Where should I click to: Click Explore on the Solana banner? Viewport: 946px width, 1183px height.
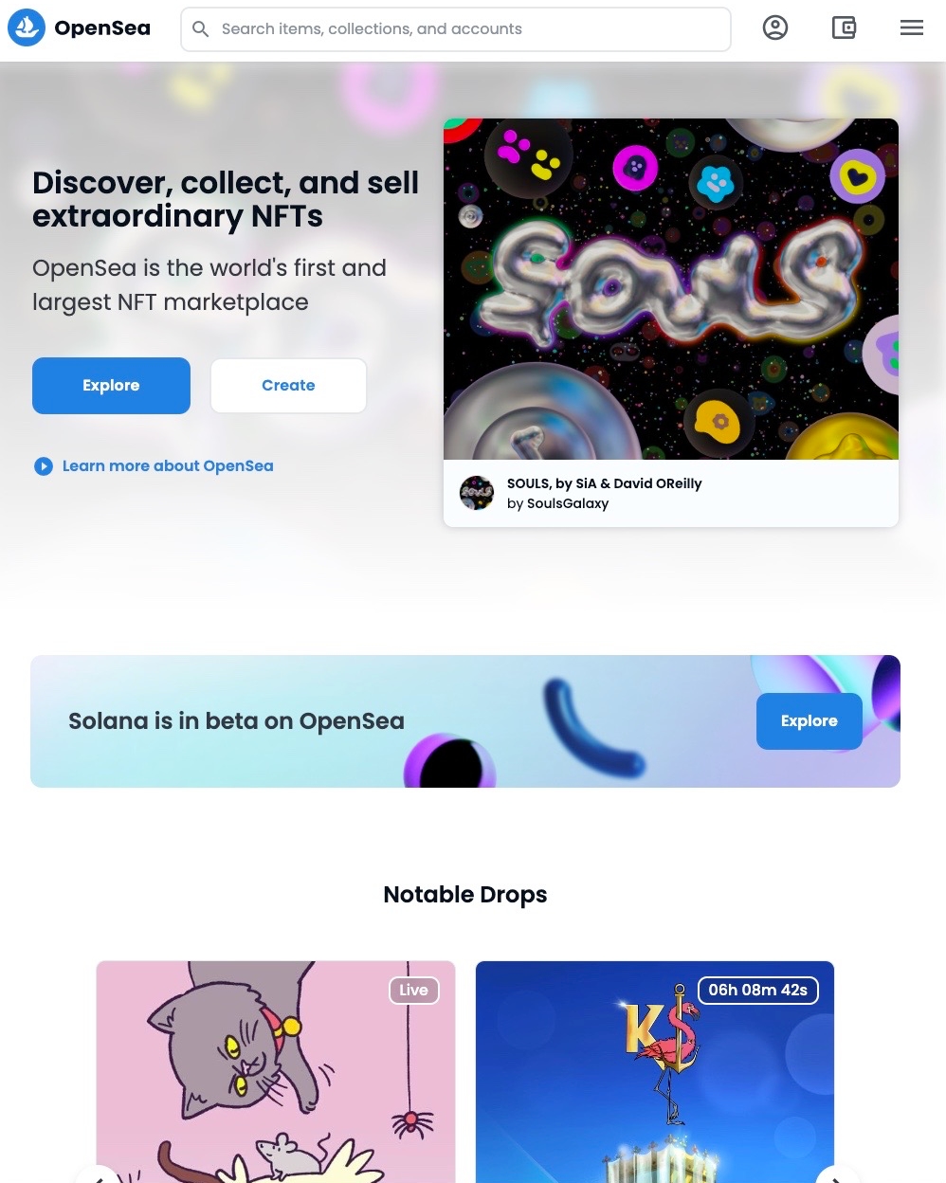click(x=810, y=721)
